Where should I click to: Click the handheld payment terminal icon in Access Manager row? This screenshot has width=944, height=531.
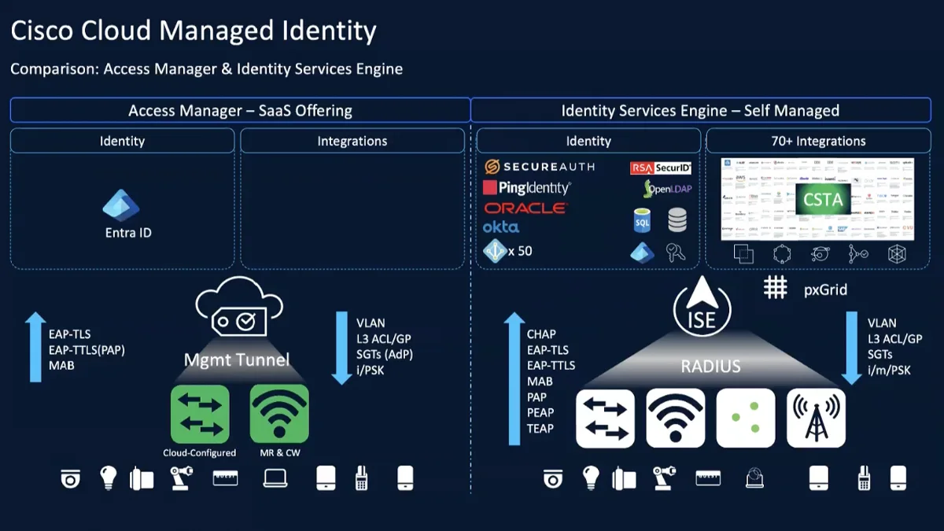click(x=363, y=478)
